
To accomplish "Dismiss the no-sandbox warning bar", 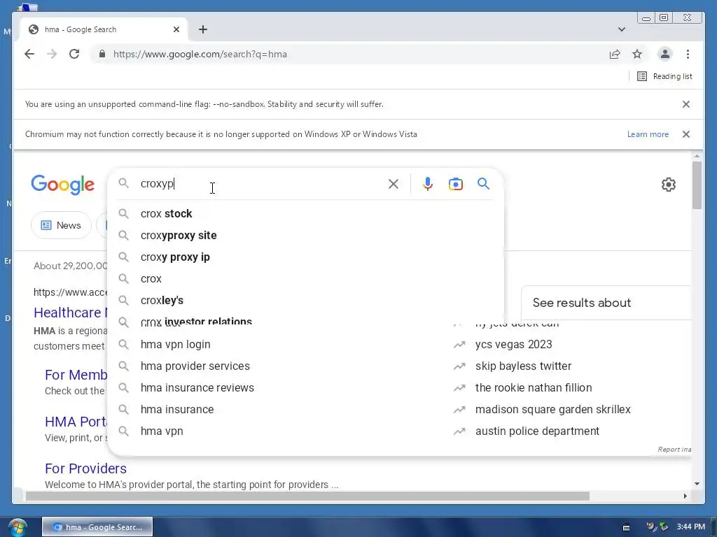I will (x=686, y=104).
